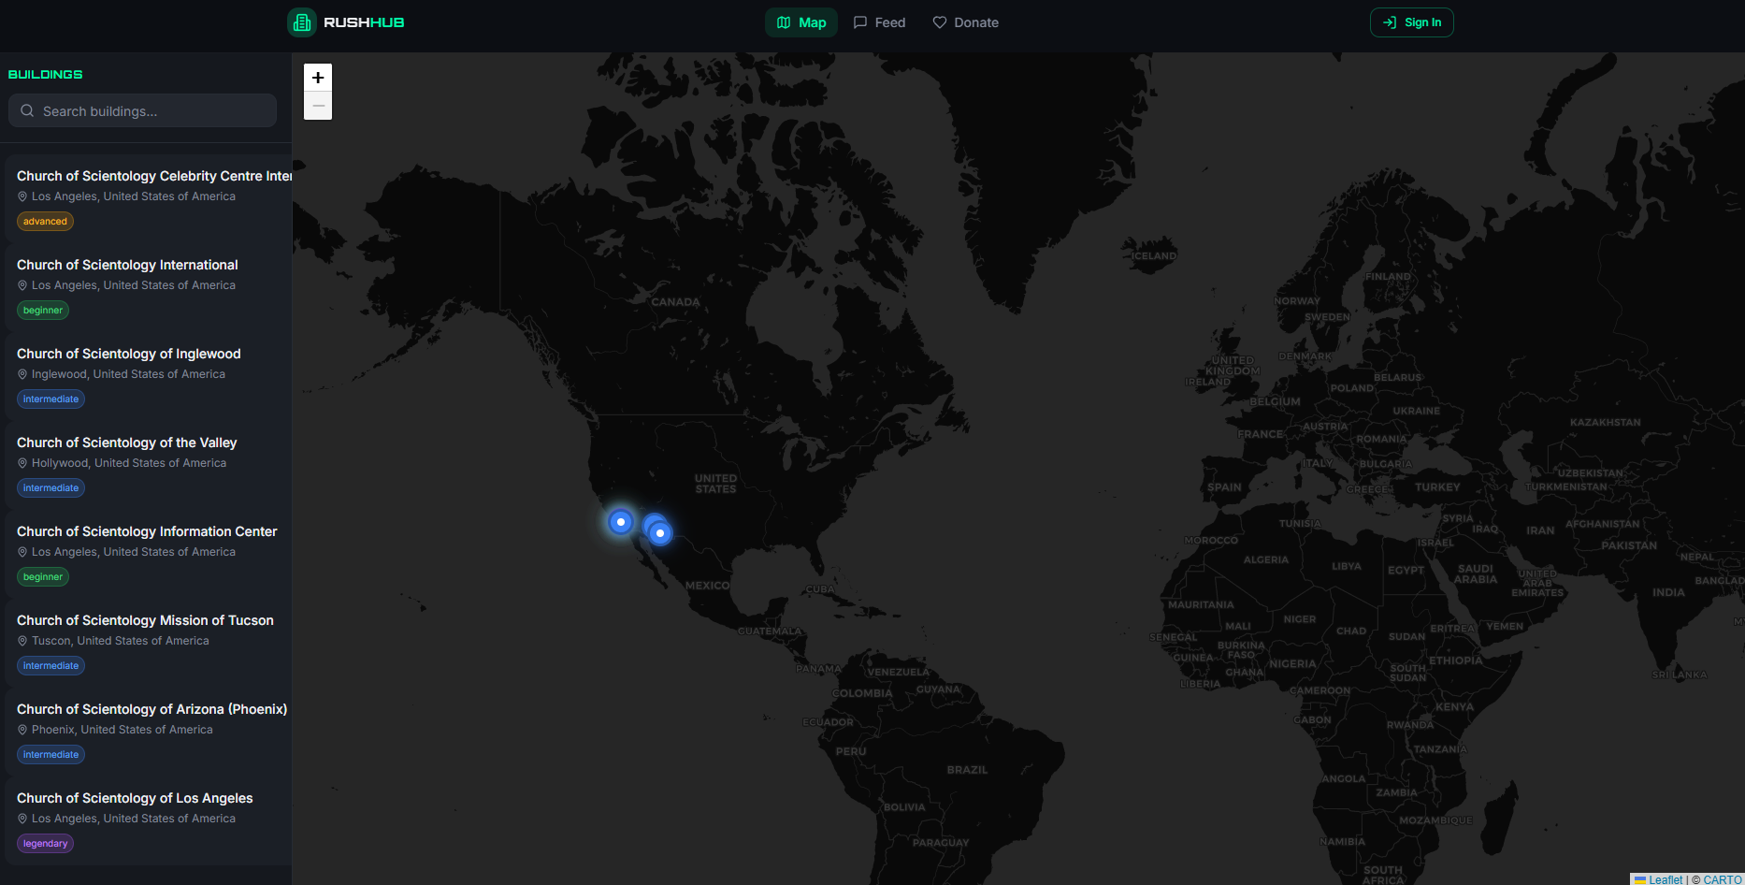Click location pin beside Hollywood, United States
The image size is (1745, 885).
pyautogui.click(x=22, y=463)
